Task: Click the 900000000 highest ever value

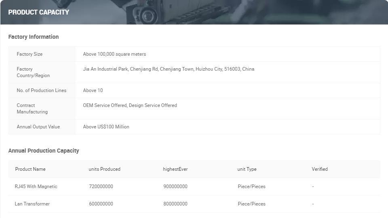Action: 175,187
